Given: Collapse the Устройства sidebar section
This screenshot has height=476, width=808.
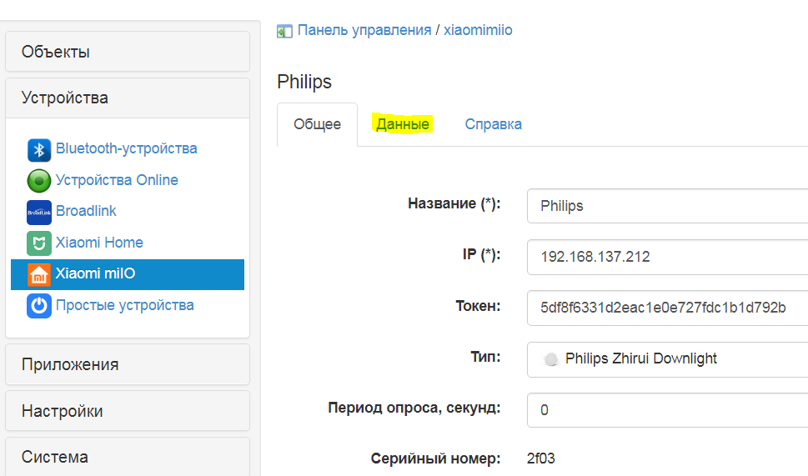Looking at the screenshot, I should (128, 98).
